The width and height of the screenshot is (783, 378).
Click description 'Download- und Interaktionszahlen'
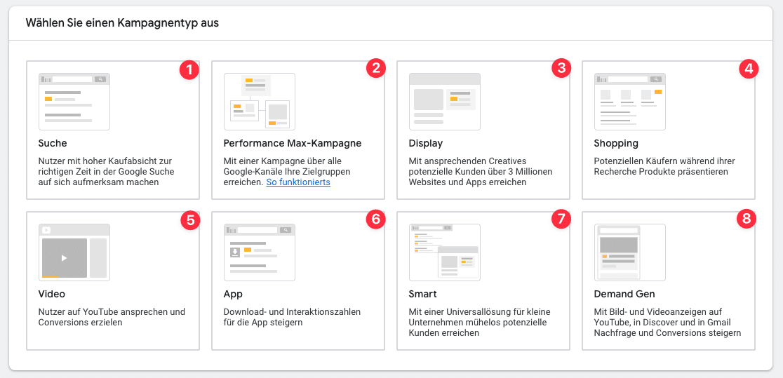point(292,312)
